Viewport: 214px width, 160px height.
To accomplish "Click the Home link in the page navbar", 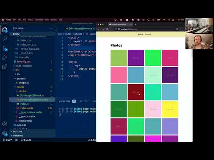I will click(140, 34).
